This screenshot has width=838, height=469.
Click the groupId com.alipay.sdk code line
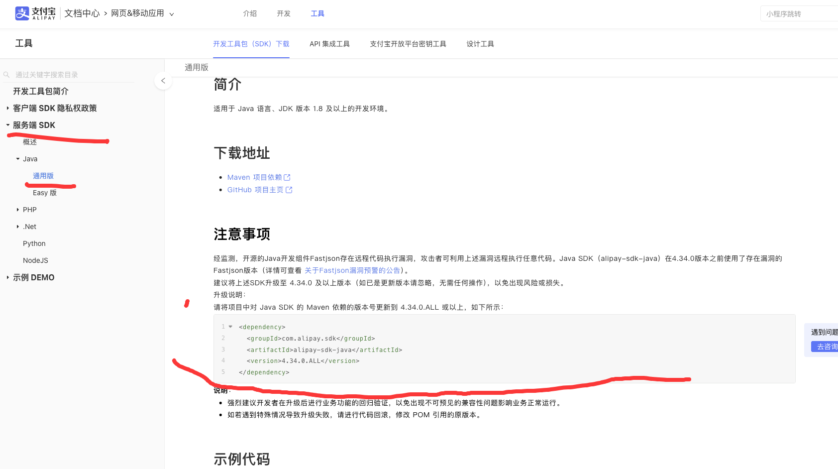311,339
